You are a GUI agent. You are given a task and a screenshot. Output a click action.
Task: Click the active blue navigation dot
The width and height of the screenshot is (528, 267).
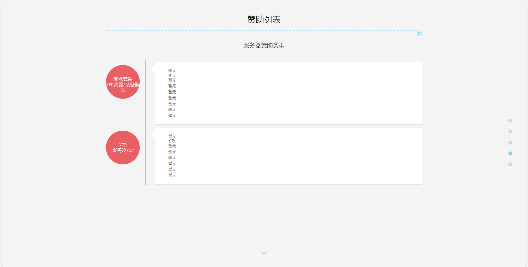pyautogui.click(x=510, y=153)
